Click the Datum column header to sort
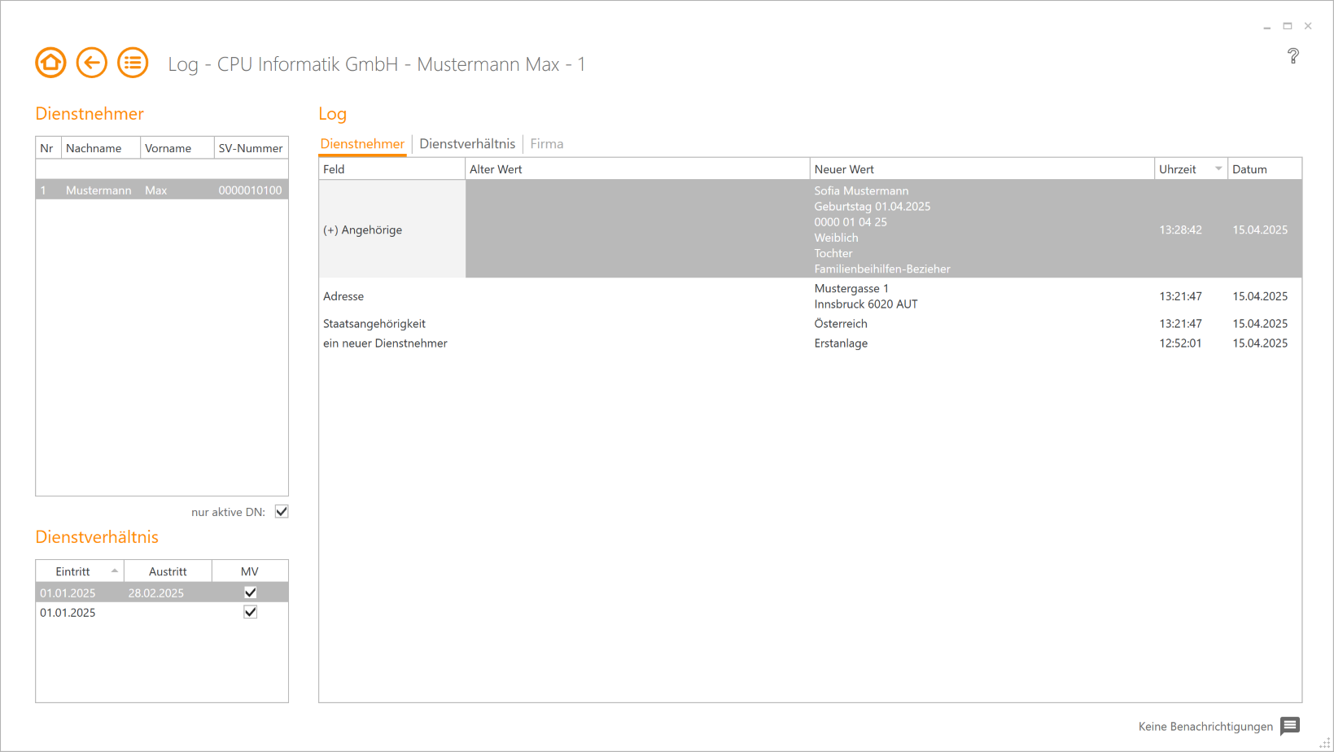The height and width of the screenshot is (752, 1334). click(1251, 168)
